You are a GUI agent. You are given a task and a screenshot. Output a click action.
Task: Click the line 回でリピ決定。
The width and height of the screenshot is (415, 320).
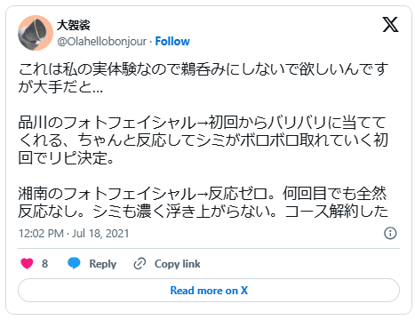click(66, 158)
